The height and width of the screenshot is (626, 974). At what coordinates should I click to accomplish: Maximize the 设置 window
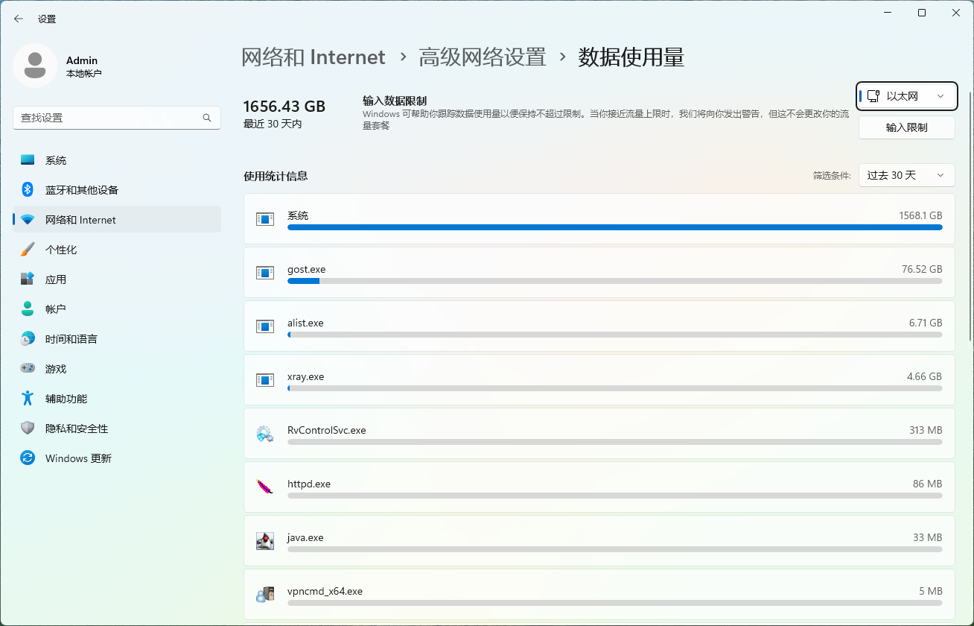pyautogui.click(x=922, y=13)
